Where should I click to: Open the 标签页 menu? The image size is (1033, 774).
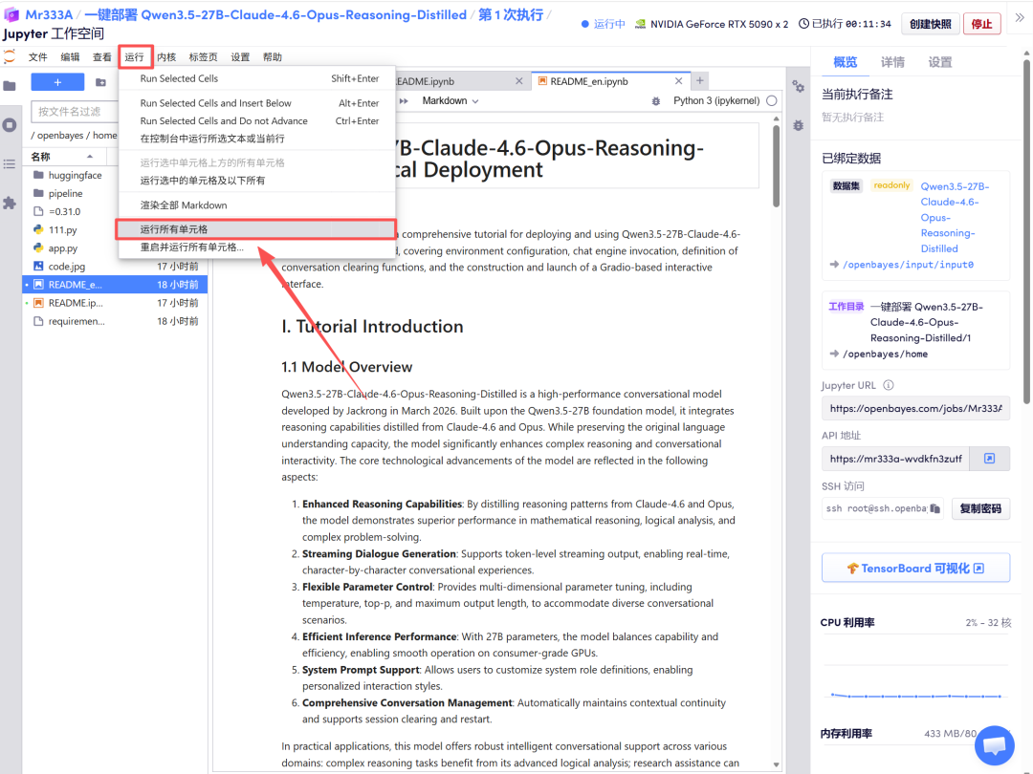(203, 57)
